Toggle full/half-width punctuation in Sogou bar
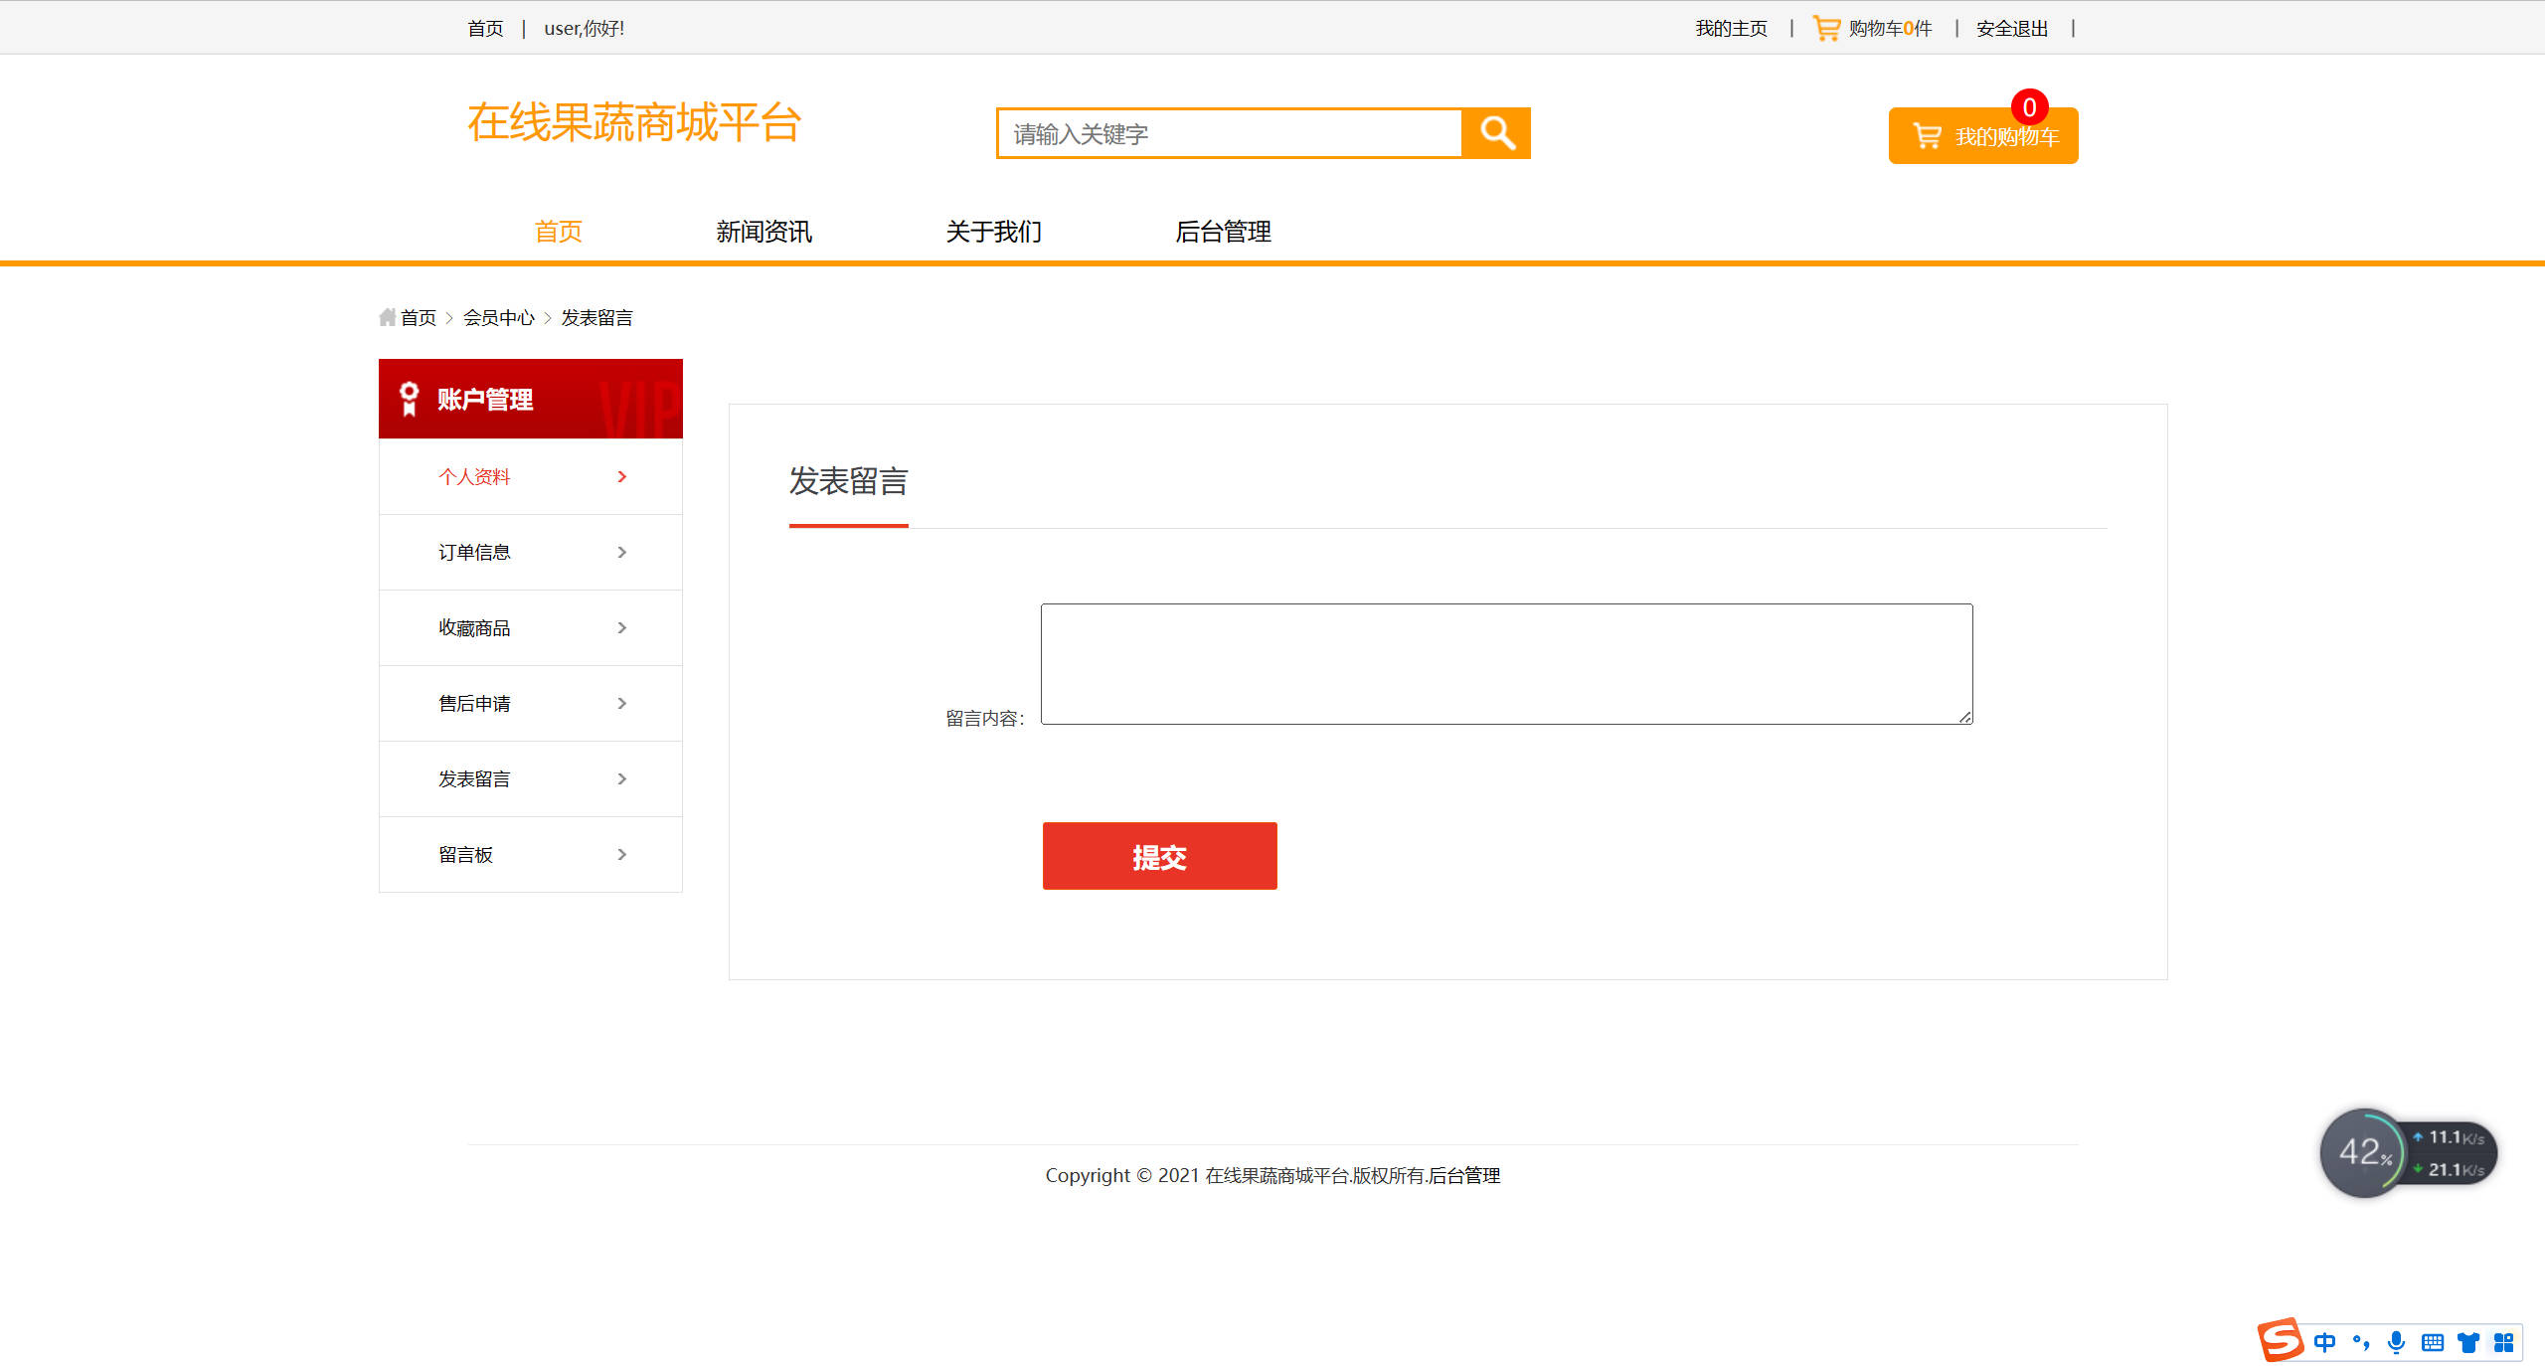The width and height of the screenshot is (2545, 1366). pos(2360,1341)
